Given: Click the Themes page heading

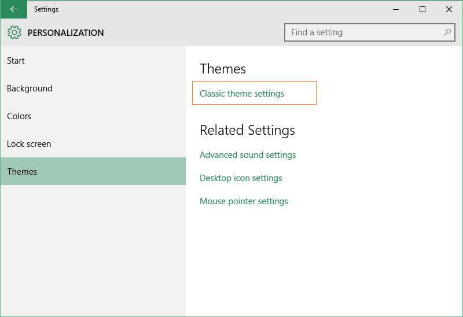Looking at the screenshot, I should click(223, 69).
